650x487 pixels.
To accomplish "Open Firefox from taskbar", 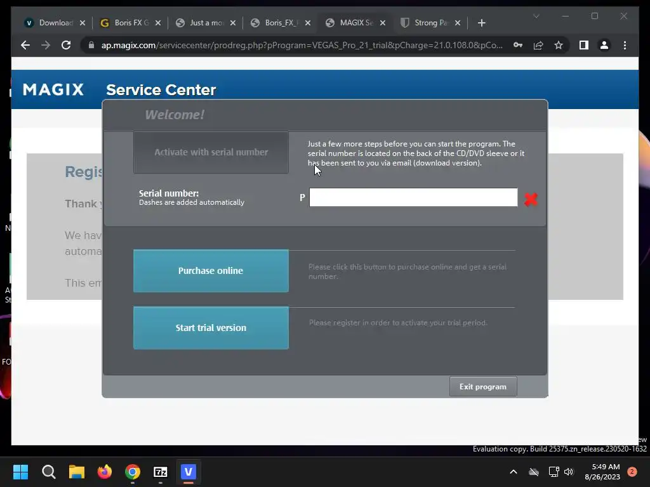I will pos(105,472).
